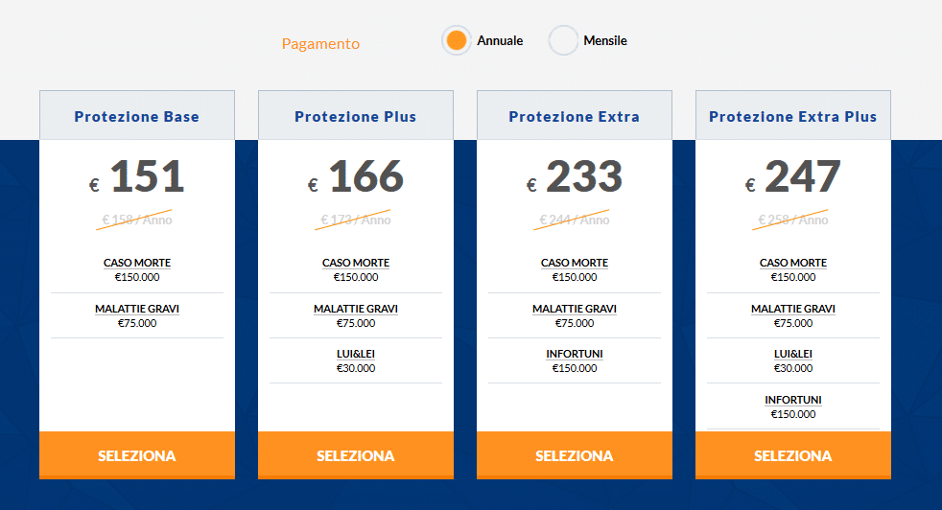The width and height of the screenshot is (942, 510).
Task: Click CASO MORTE link in Protezione Plus
Action: 356,263
